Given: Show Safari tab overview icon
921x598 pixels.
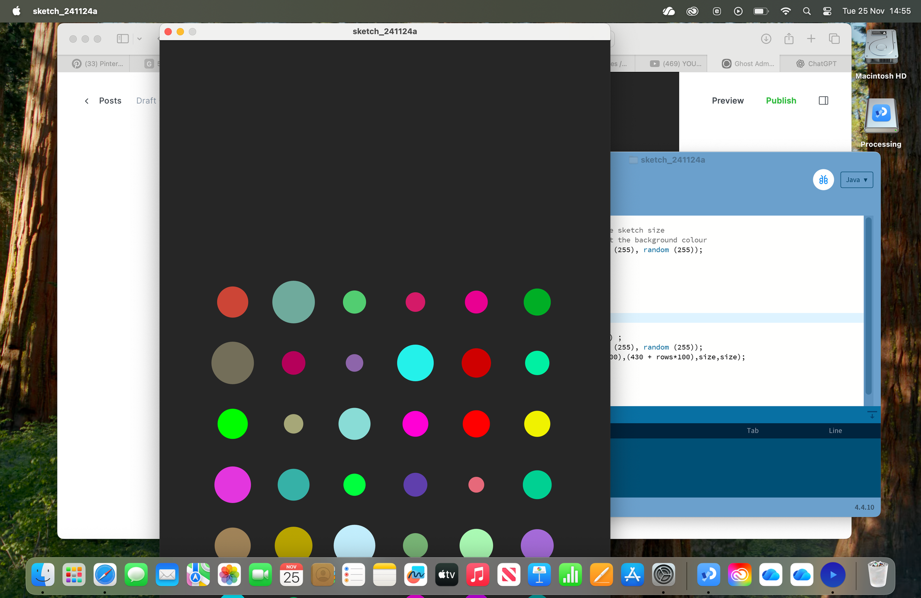Looking at the screenshot, I should 834,39.
